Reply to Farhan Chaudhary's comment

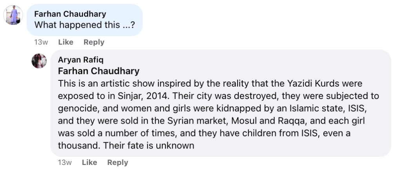tap(94, 42)
